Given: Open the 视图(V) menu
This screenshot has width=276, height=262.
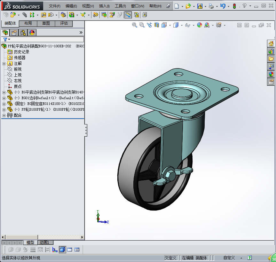Looking at the screenshot, I should coord(88,6).
